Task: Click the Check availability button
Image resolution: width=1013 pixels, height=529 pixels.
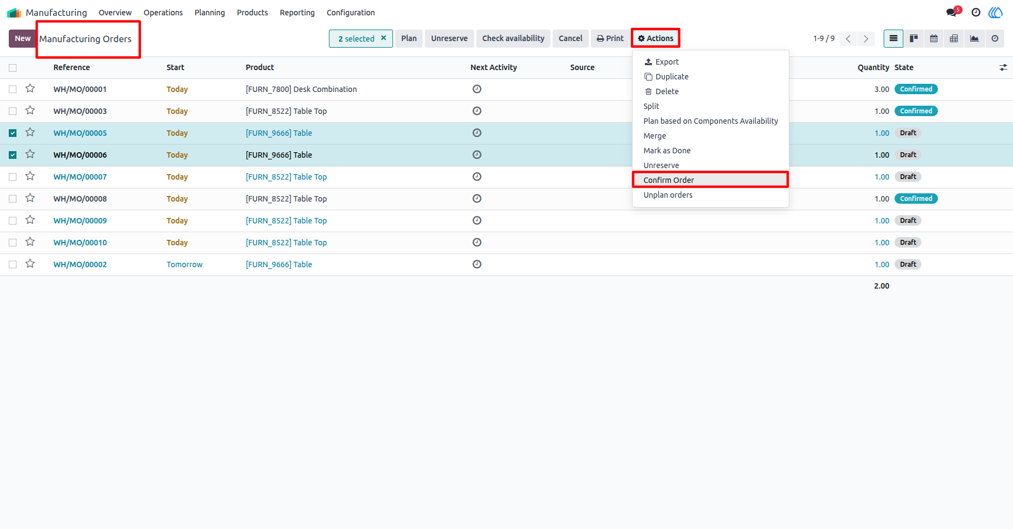Action: point(513,38)
